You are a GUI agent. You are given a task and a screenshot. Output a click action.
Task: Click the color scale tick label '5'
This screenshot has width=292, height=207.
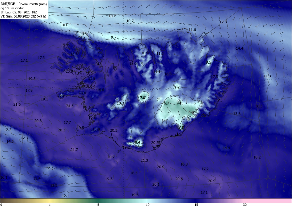point(98,205)
